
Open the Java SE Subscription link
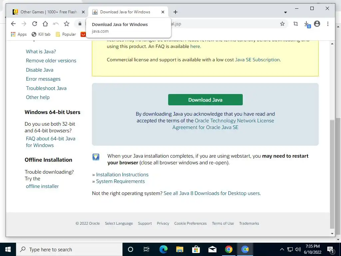(257, 60)
